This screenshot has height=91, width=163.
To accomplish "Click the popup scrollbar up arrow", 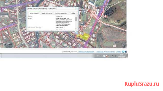I will point(76,16).
